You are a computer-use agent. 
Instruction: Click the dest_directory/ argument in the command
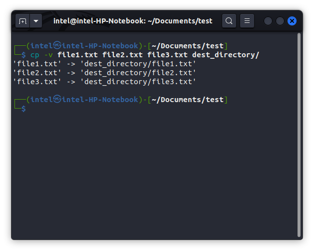tap(226, 55)
